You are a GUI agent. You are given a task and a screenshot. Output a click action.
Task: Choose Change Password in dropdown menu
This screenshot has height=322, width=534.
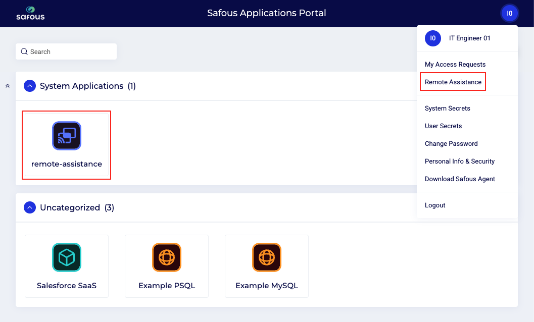click(x=451, y=144)
